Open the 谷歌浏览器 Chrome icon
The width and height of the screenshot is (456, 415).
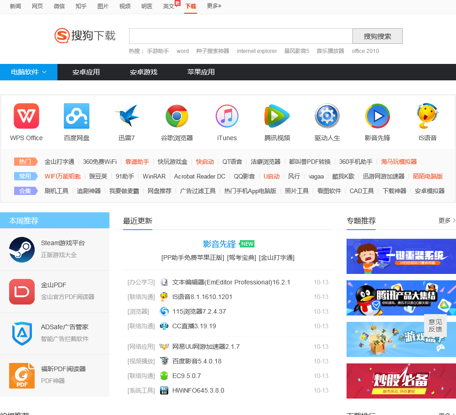pos(177,116)
